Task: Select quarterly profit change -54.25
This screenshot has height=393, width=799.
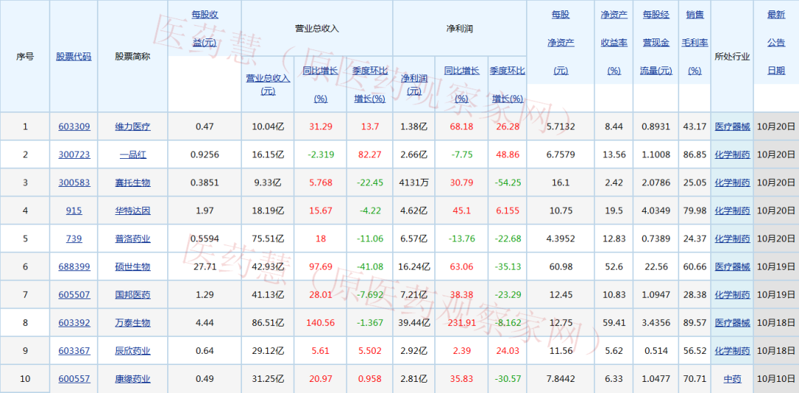Action: coord(507,182)
